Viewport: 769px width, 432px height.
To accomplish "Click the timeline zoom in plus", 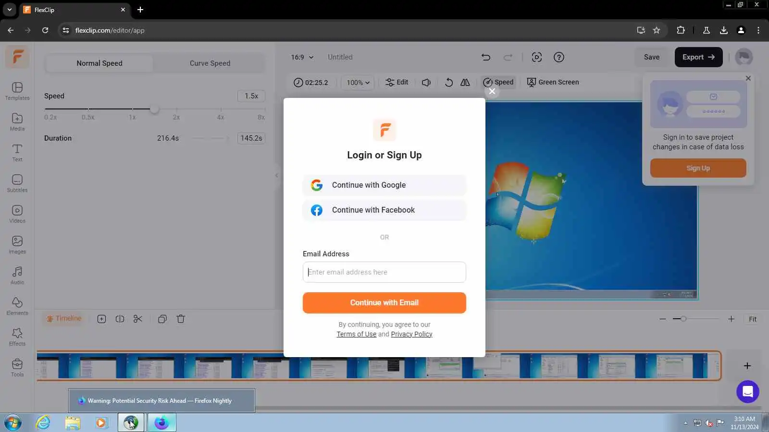I will click(731, 319).
